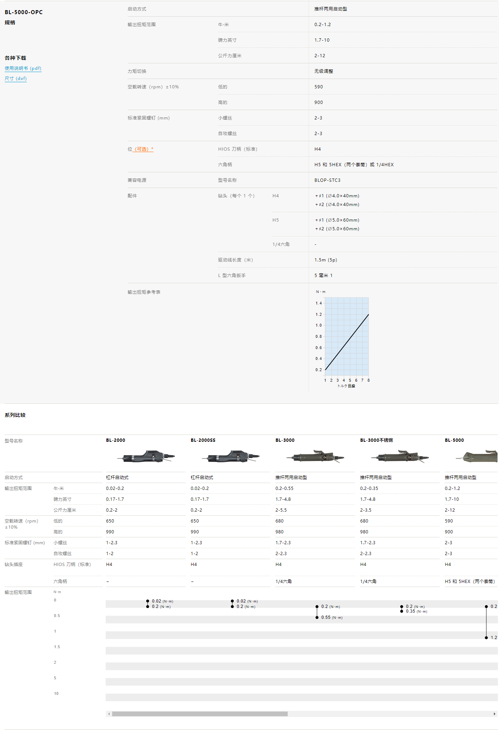Click the BL-3000不锈钢 model name header
The width and height of the screenshot is (499, 730).
click(x=376, y=440)
